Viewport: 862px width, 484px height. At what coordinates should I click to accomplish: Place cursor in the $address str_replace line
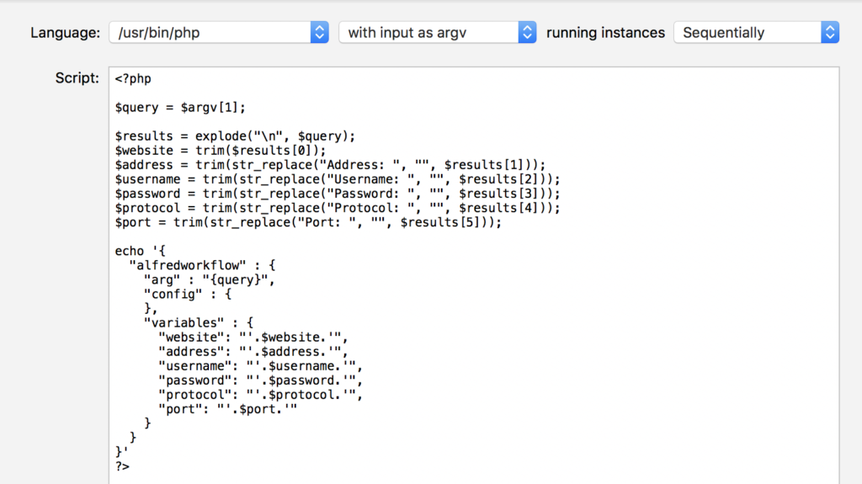click(x=330, y=165)
